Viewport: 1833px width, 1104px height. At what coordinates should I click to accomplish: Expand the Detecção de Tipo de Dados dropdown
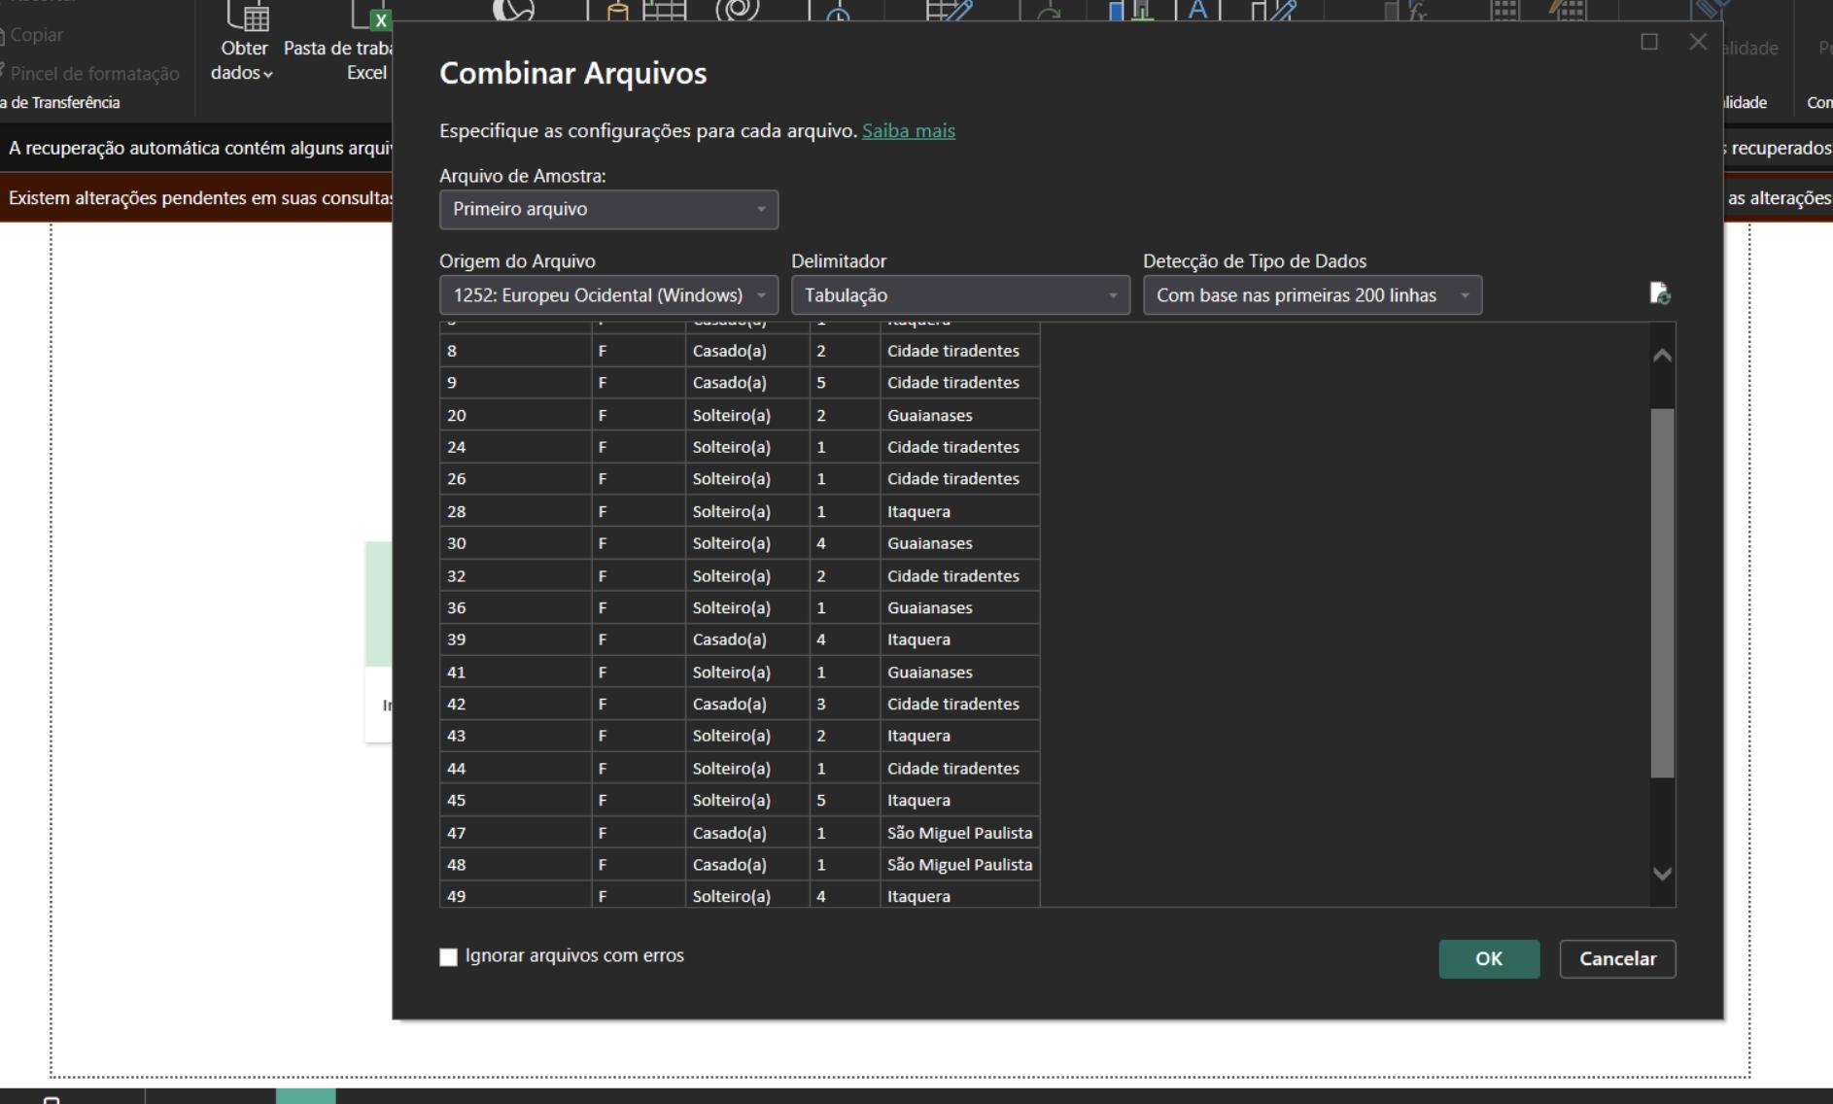1312,294
